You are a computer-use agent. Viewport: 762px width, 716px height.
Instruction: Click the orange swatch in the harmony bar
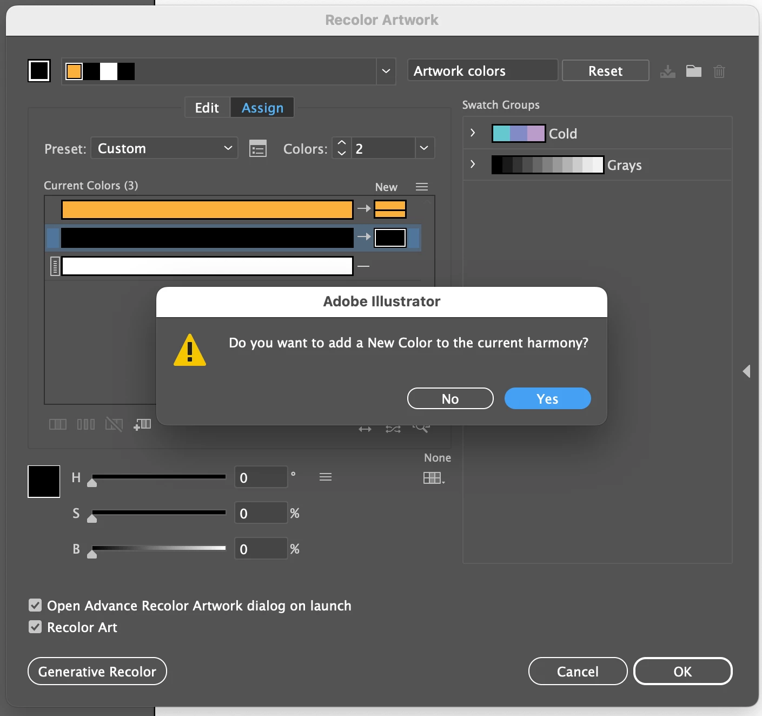pos(74,71)
